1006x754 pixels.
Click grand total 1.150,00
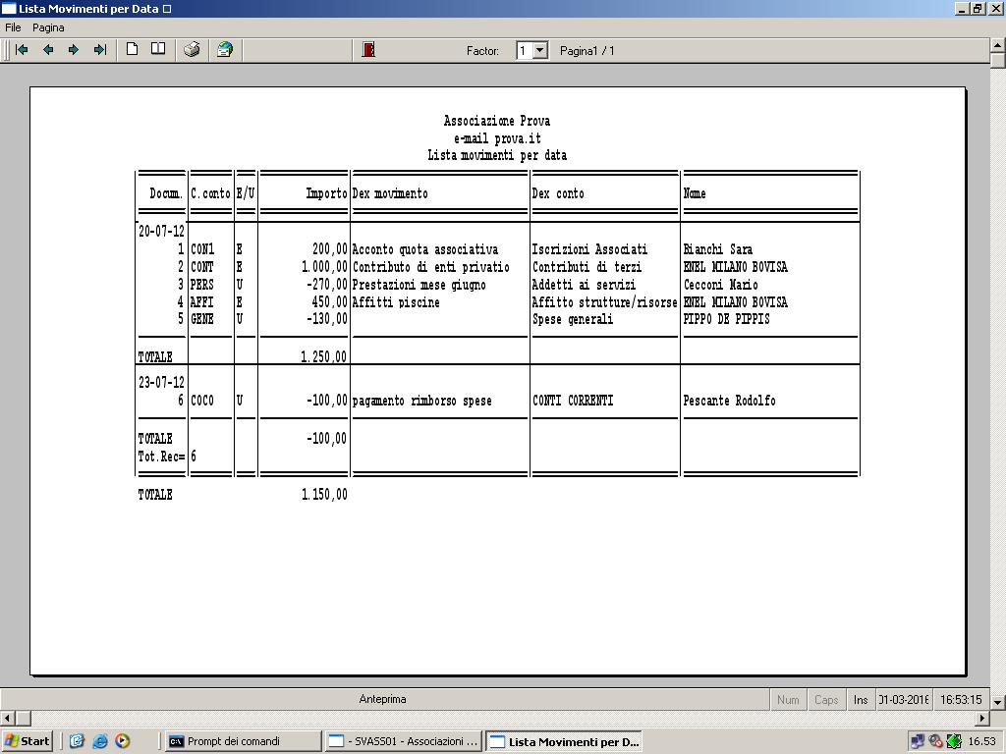point(324,494)
